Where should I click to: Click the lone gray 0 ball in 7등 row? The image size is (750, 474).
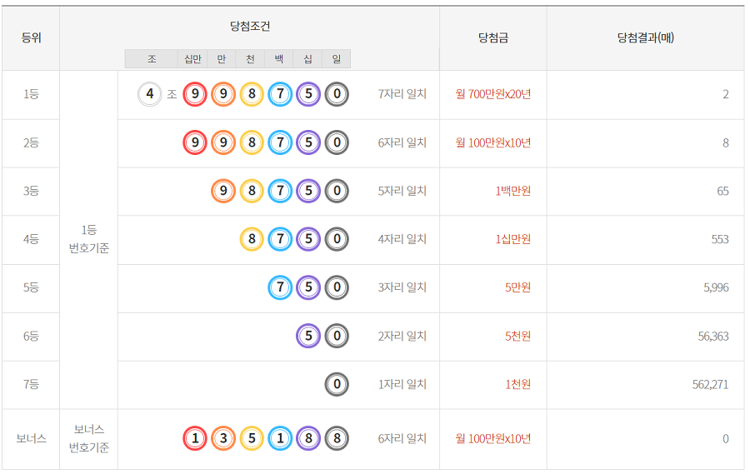(337, 384)
